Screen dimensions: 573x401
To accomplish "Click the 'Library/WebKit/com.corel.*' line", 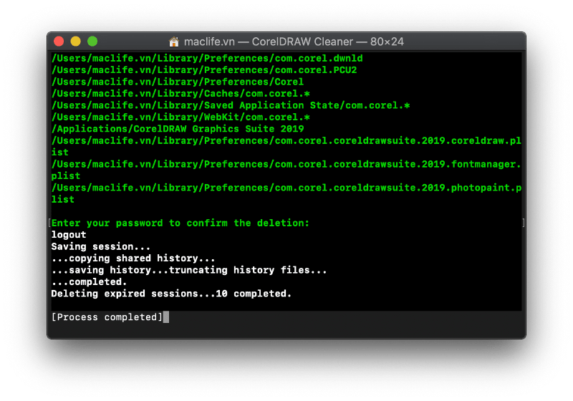I will pyautogui.click(x=180, y=117).
